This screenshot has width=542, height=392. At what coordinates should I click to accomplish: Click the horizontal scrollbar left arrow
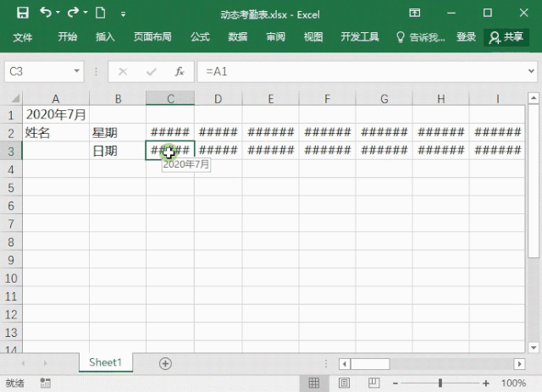(345, 364)
